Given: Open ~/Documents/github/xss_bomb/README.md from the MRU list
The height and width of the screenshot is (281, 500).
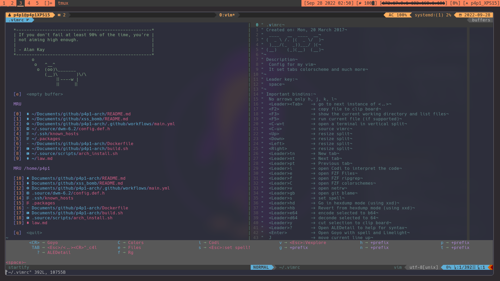Looking at the screenshot, I should [x=80, y=119].
